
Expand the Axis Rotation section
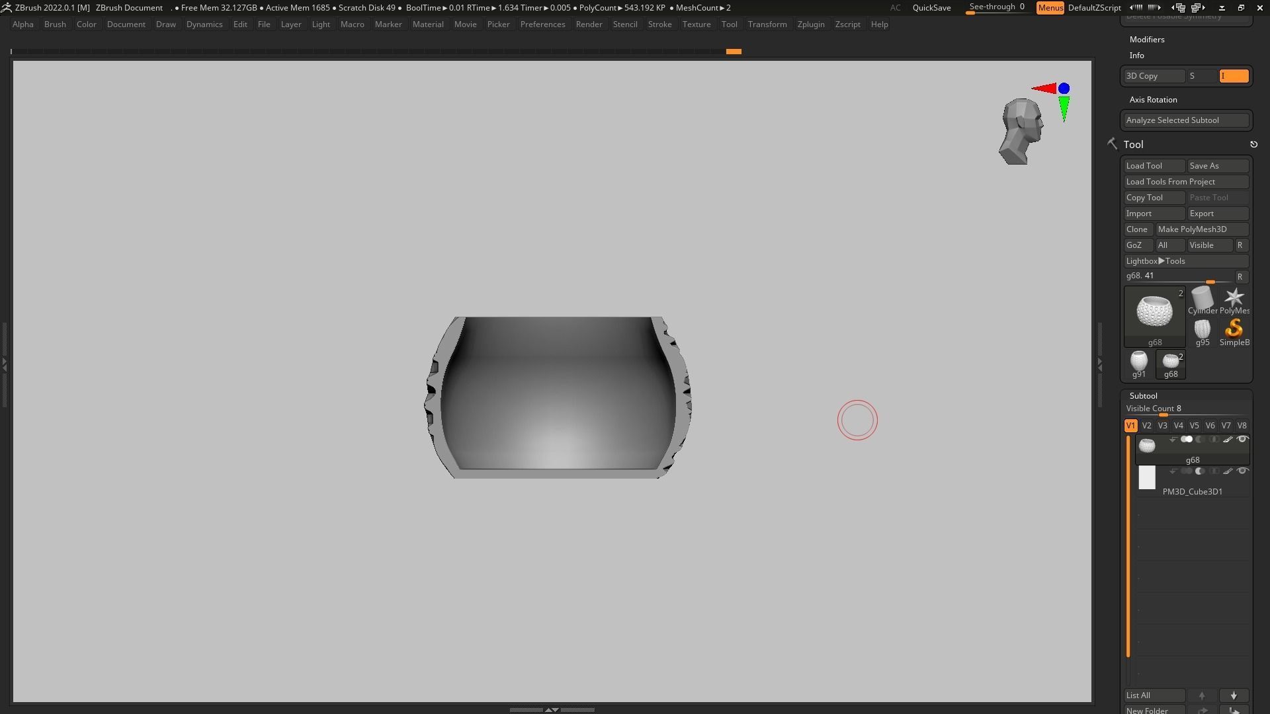pos(1153,100)
